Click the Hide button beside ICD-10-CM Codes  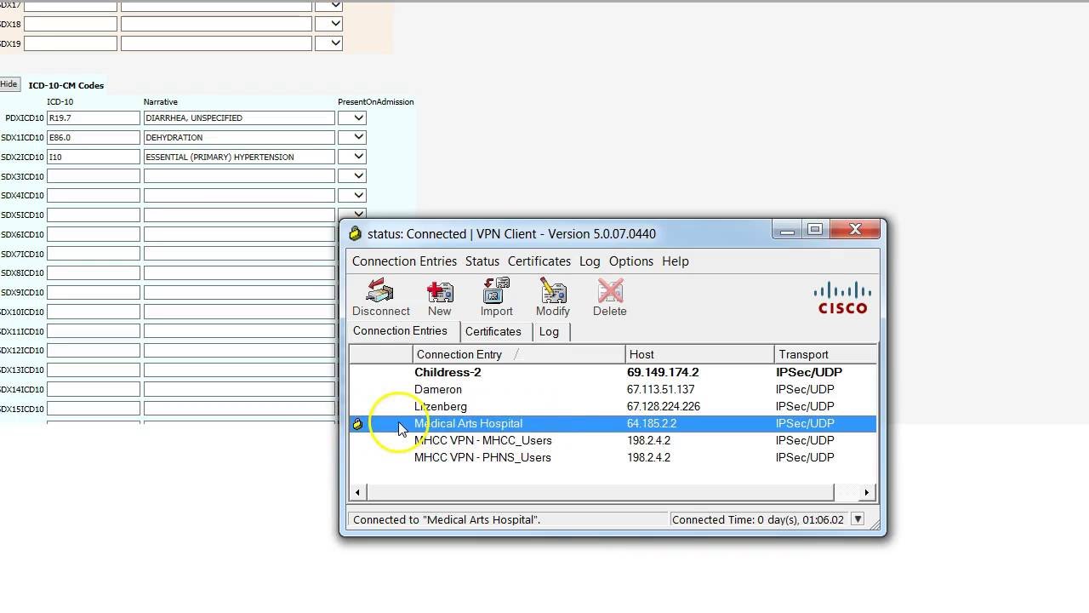pyautogui.click(x=9, y=84)
